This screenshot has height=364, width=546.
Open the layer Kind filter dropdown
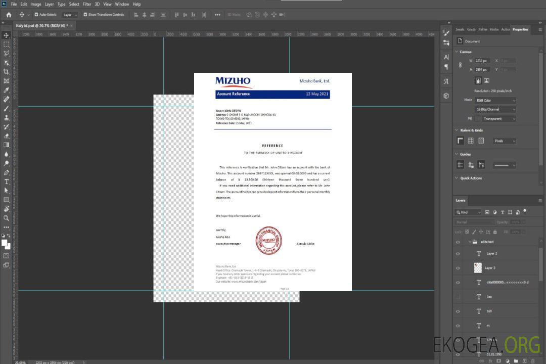(468, 212)
